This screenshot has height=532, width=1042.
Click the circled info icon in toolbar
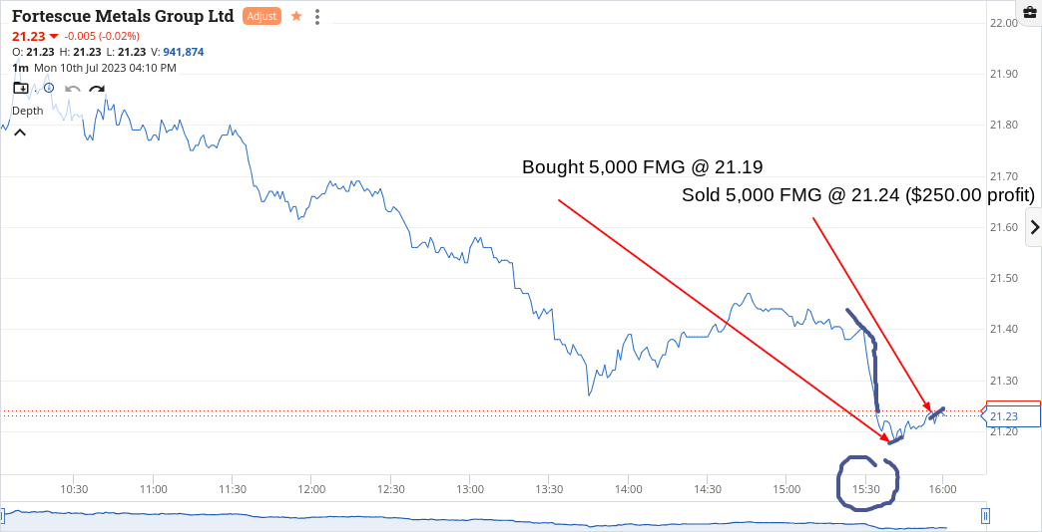pyautogui.click(x=49, y=88)
